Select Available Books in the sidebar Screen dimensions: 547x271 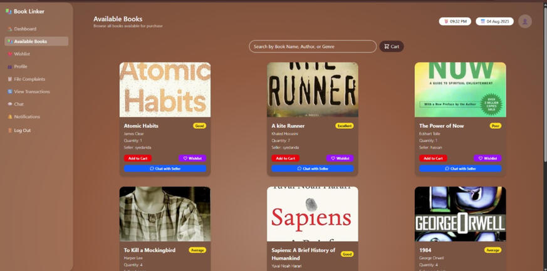click(x=36, y=41)
